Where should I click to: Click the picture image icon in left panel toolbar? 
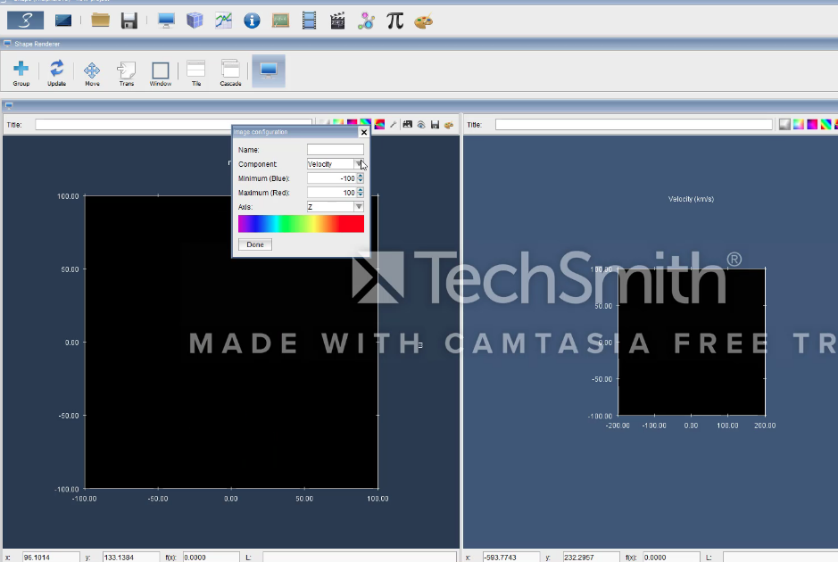click(x=407, y=125)
